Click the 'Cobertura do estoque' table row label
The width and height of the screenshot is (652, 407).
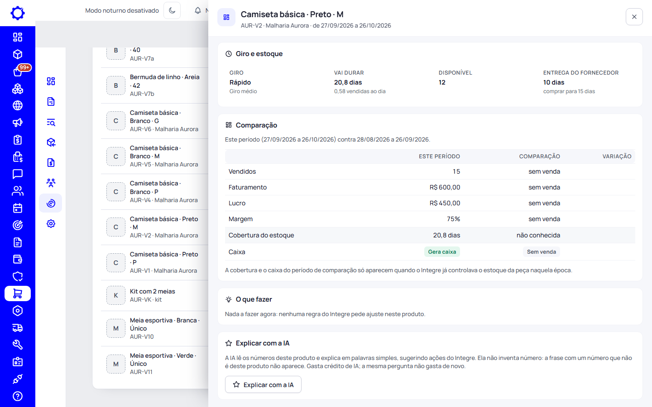click(261, 235)
